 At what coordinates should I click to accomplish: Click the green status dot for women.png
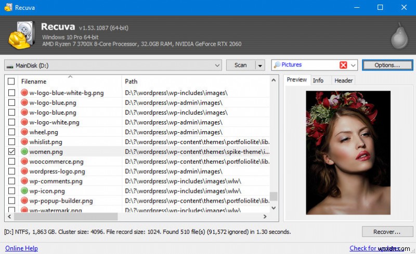point(24,151)
